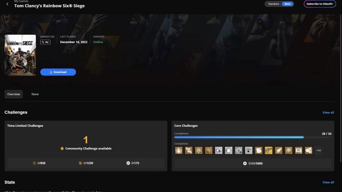Click the December 14, 2022 last played date
Viewport: 342px width, 192px height.
click(74, 42)
